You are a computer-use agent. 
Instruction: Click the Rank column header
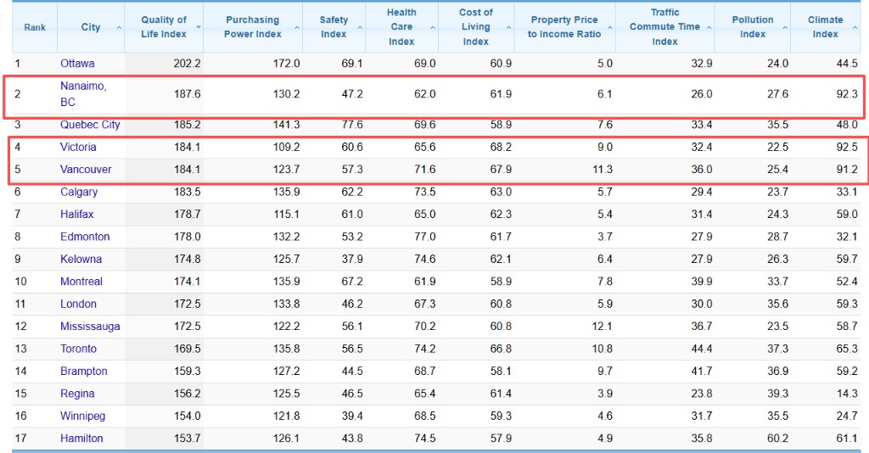(35, 27)
